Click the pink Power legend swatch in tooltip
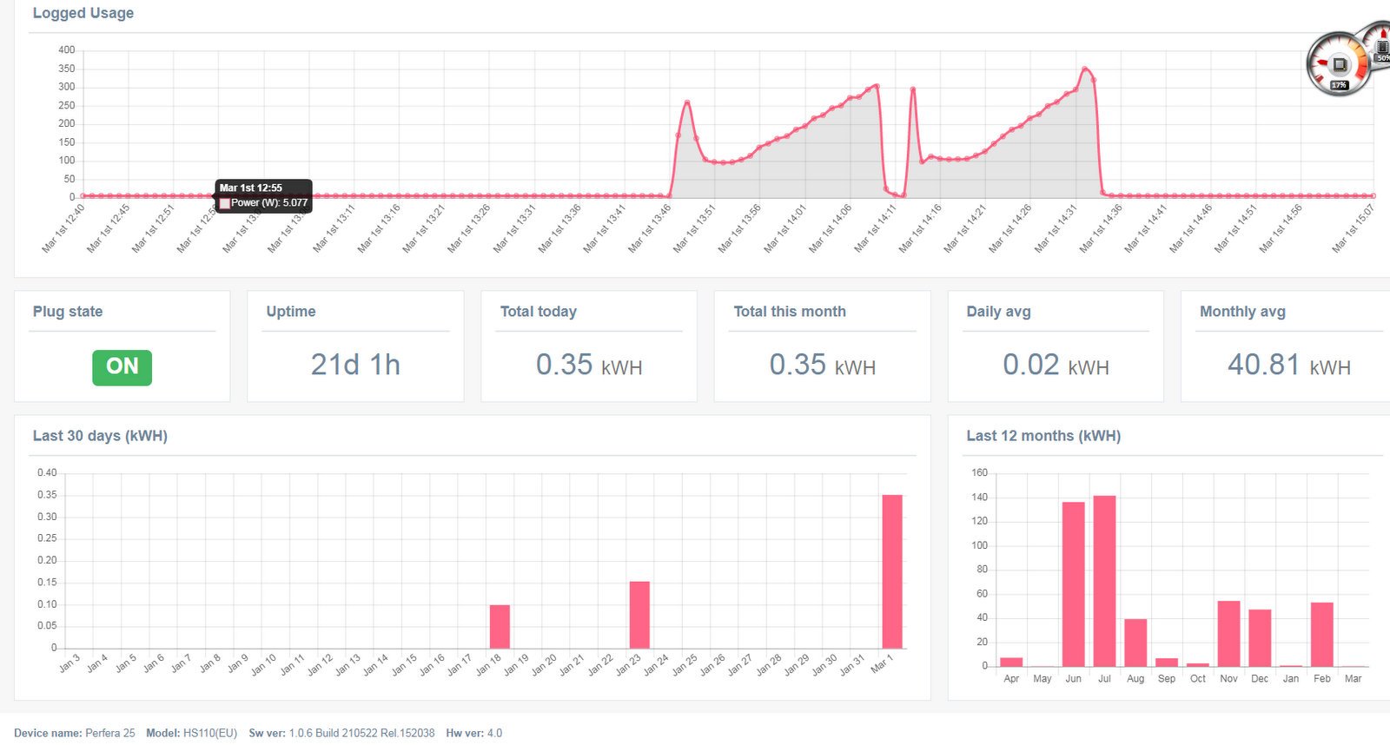1390x745 pixels. 225,203
